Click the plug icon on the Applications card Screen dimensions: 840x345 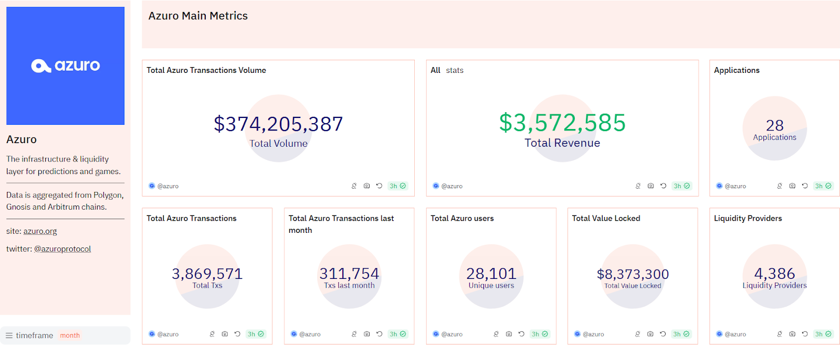pos(780,186)
